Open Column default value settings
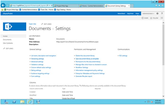 [41, 68]
